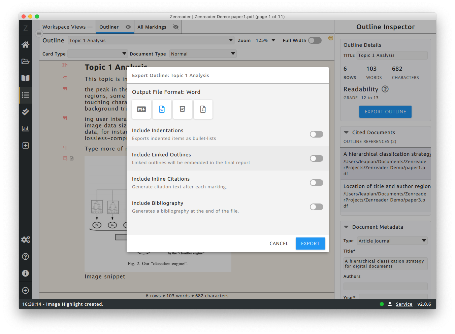Choose HTML5 output file format
The height and width of the screenshot is (334, 455).
click(182, 109)
